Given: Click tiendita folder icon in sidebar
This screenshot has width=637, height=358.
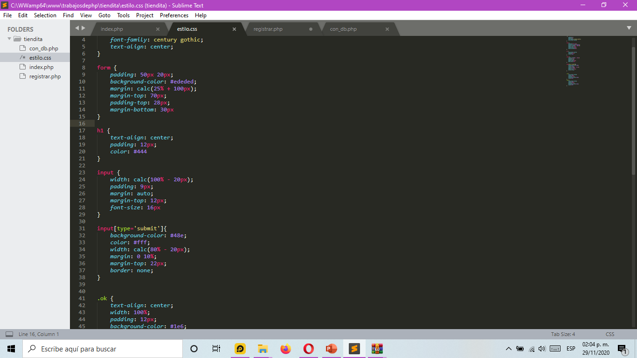Looking at the screenshot, I should [17, 39].
